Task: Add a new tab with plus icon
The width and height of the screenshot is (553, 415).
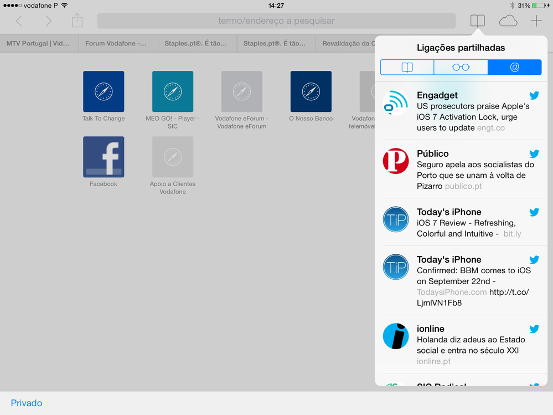Action: 536,21
